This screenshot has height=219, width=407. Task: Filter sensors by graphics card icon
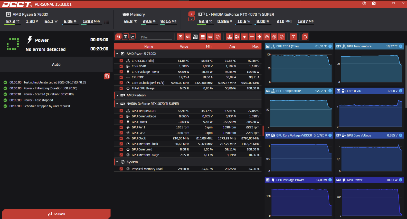pyautogui.click(x=188, y=37)
